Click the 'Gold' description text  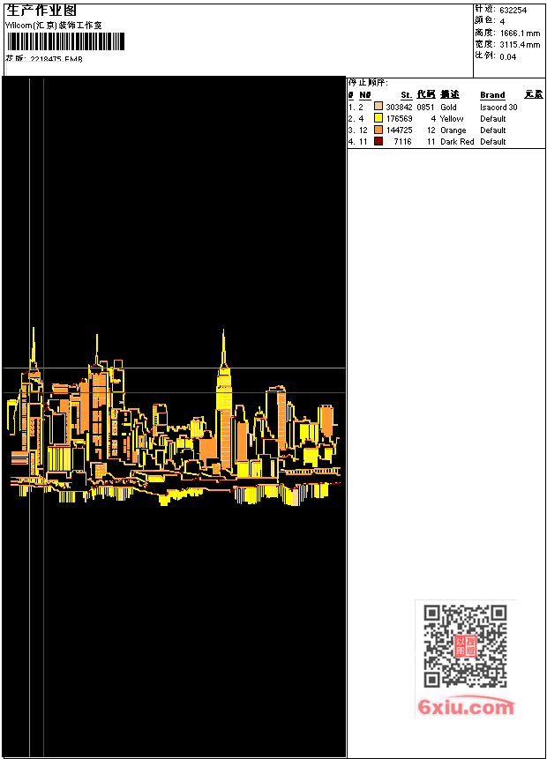point(448,107)
